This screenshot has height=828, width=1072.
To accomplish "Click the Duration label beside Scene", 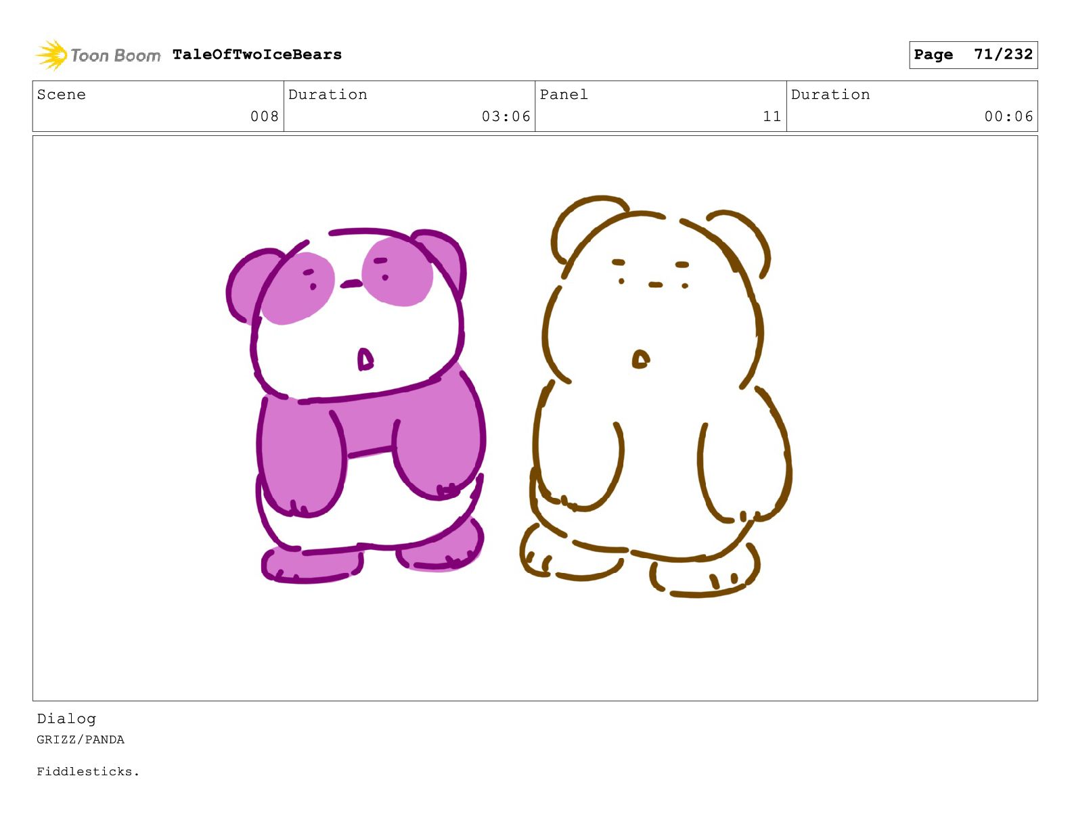I will coord(328,95).
